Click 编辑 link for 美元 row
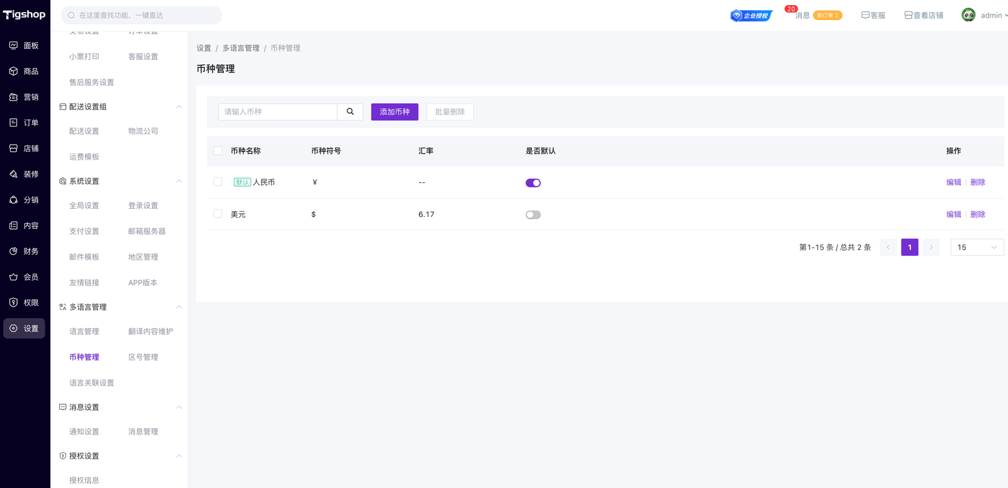 [x=953, y=214]
